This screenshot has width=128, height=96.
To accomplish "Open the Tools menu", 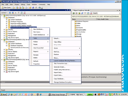I will 28,5.
